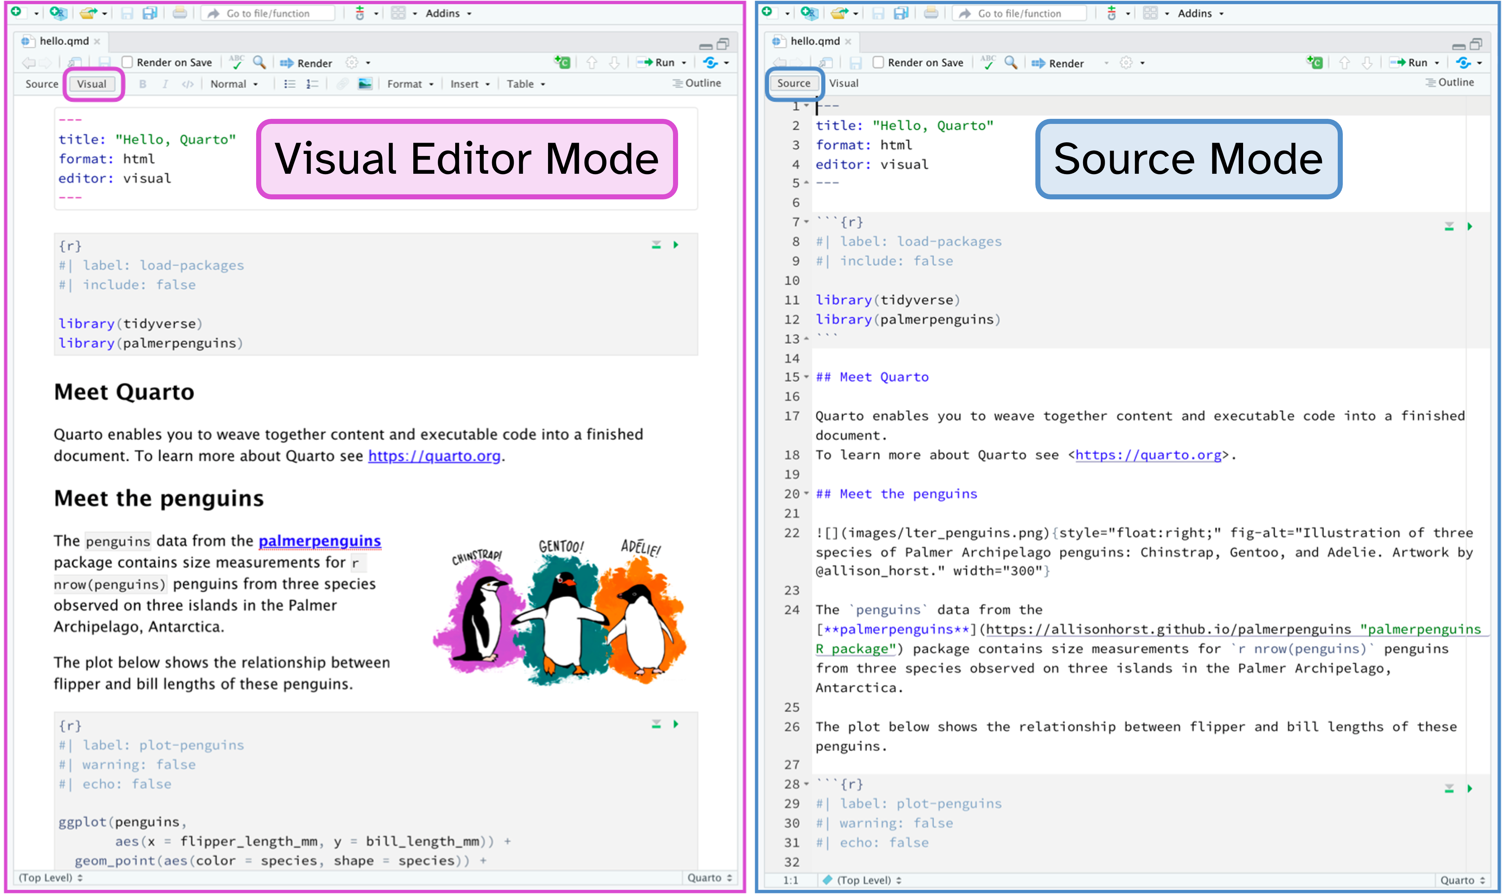Run spell check with the ABC icon
Viewport: 1505px width, 894px height.
(x=237, y=62)
